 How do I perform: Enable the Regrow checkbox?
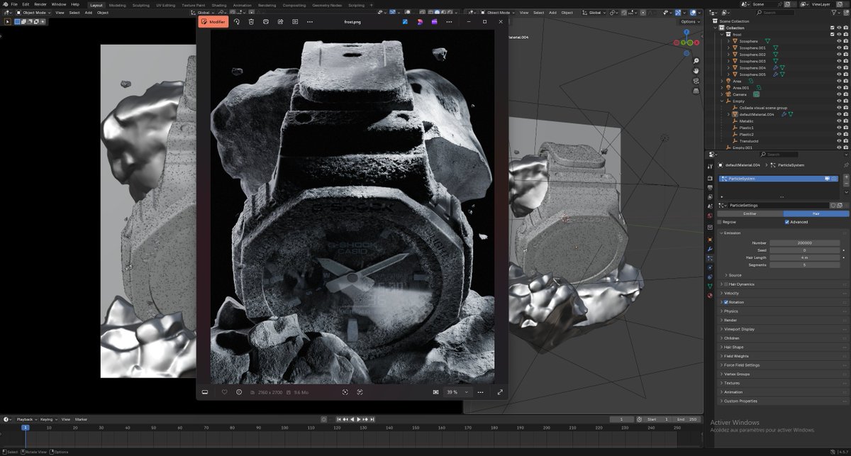(x=720, y=222)
